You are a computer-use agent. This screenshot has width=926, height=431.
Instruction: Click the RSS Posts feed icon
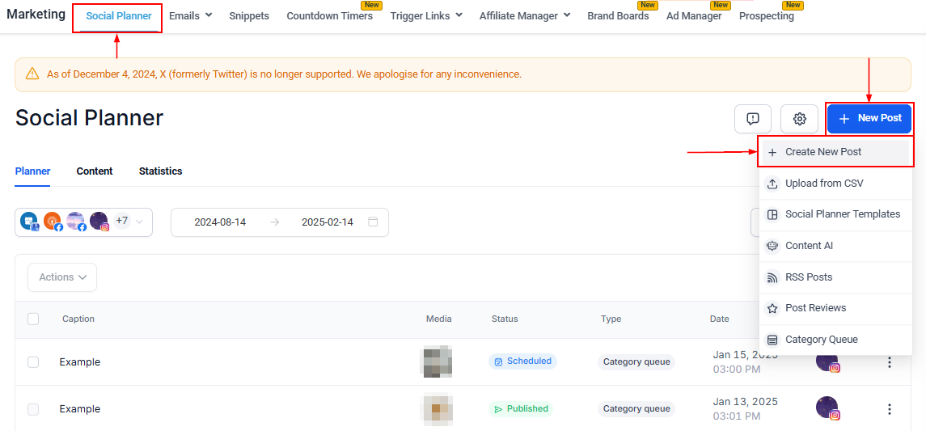click(x=772, y=277)
